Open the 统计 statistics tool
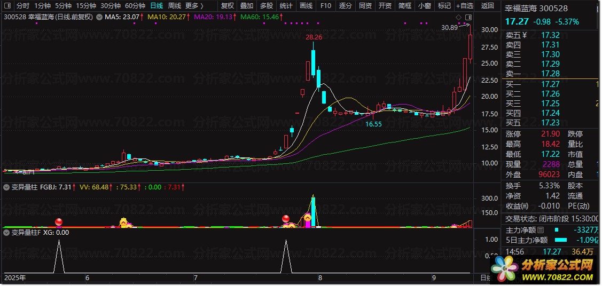The width and height of the screenshot is (602, 286). pyautogui.click(x=286, y=5)
